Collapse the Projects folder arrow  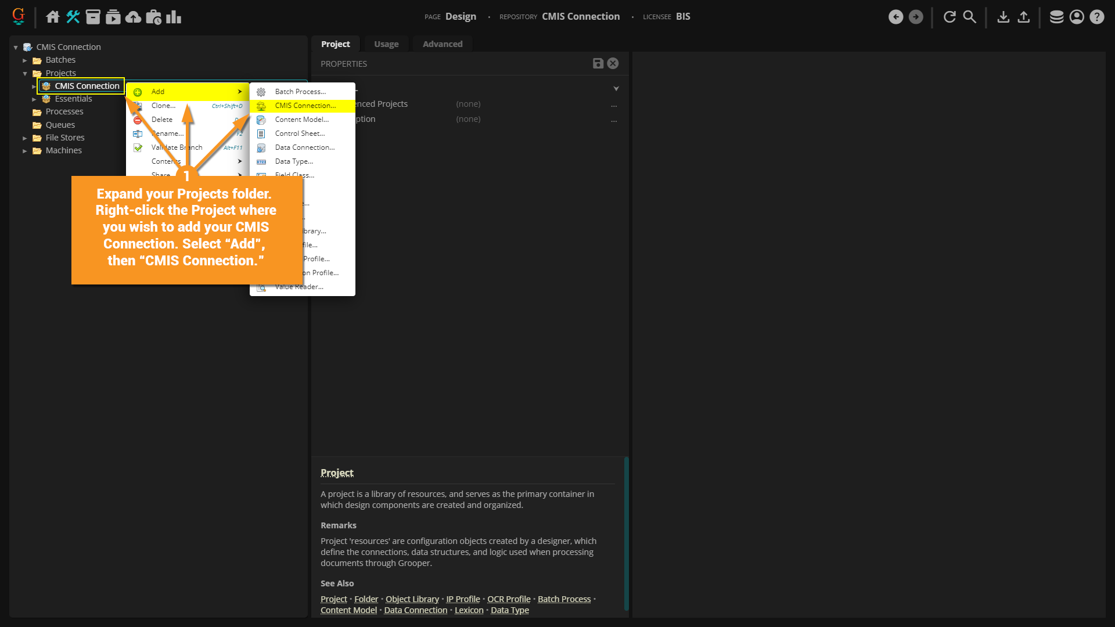(x=25, y=74)
